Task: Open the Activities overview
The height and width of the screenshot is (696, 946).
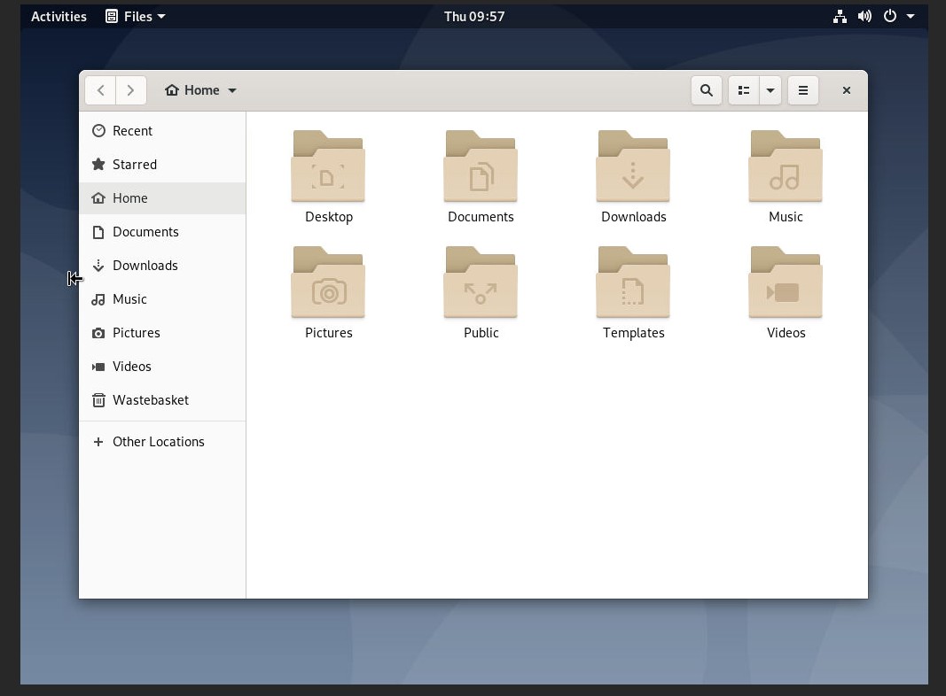Action: tap(59, 16)
